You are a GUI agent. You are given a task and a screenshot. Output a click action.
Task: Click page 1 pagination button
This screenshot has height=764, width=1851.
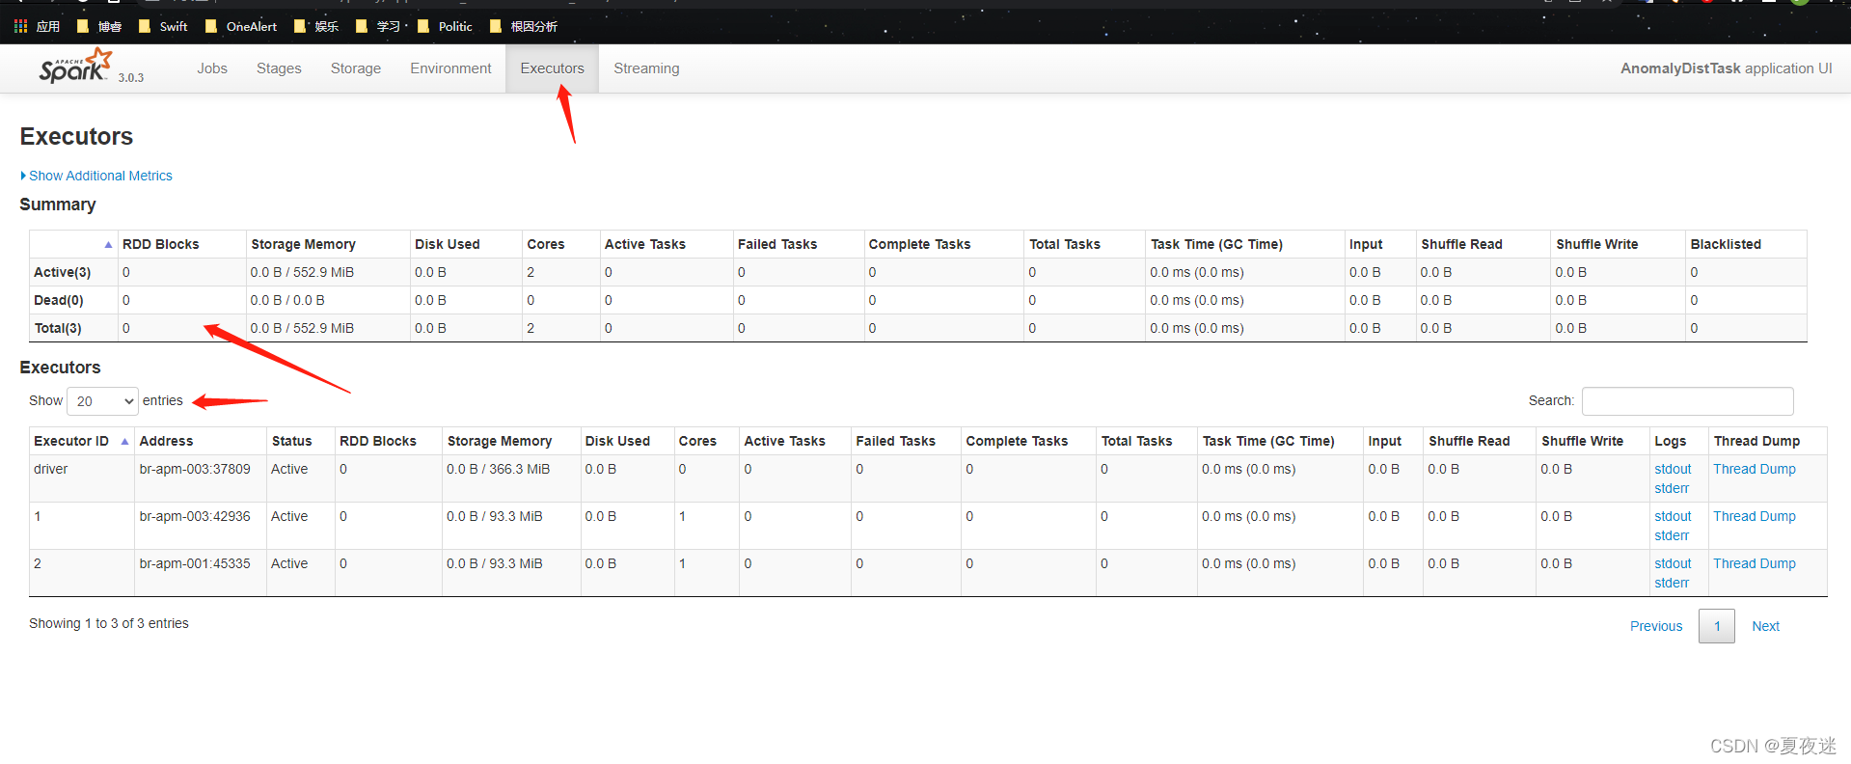[1717, 626]
